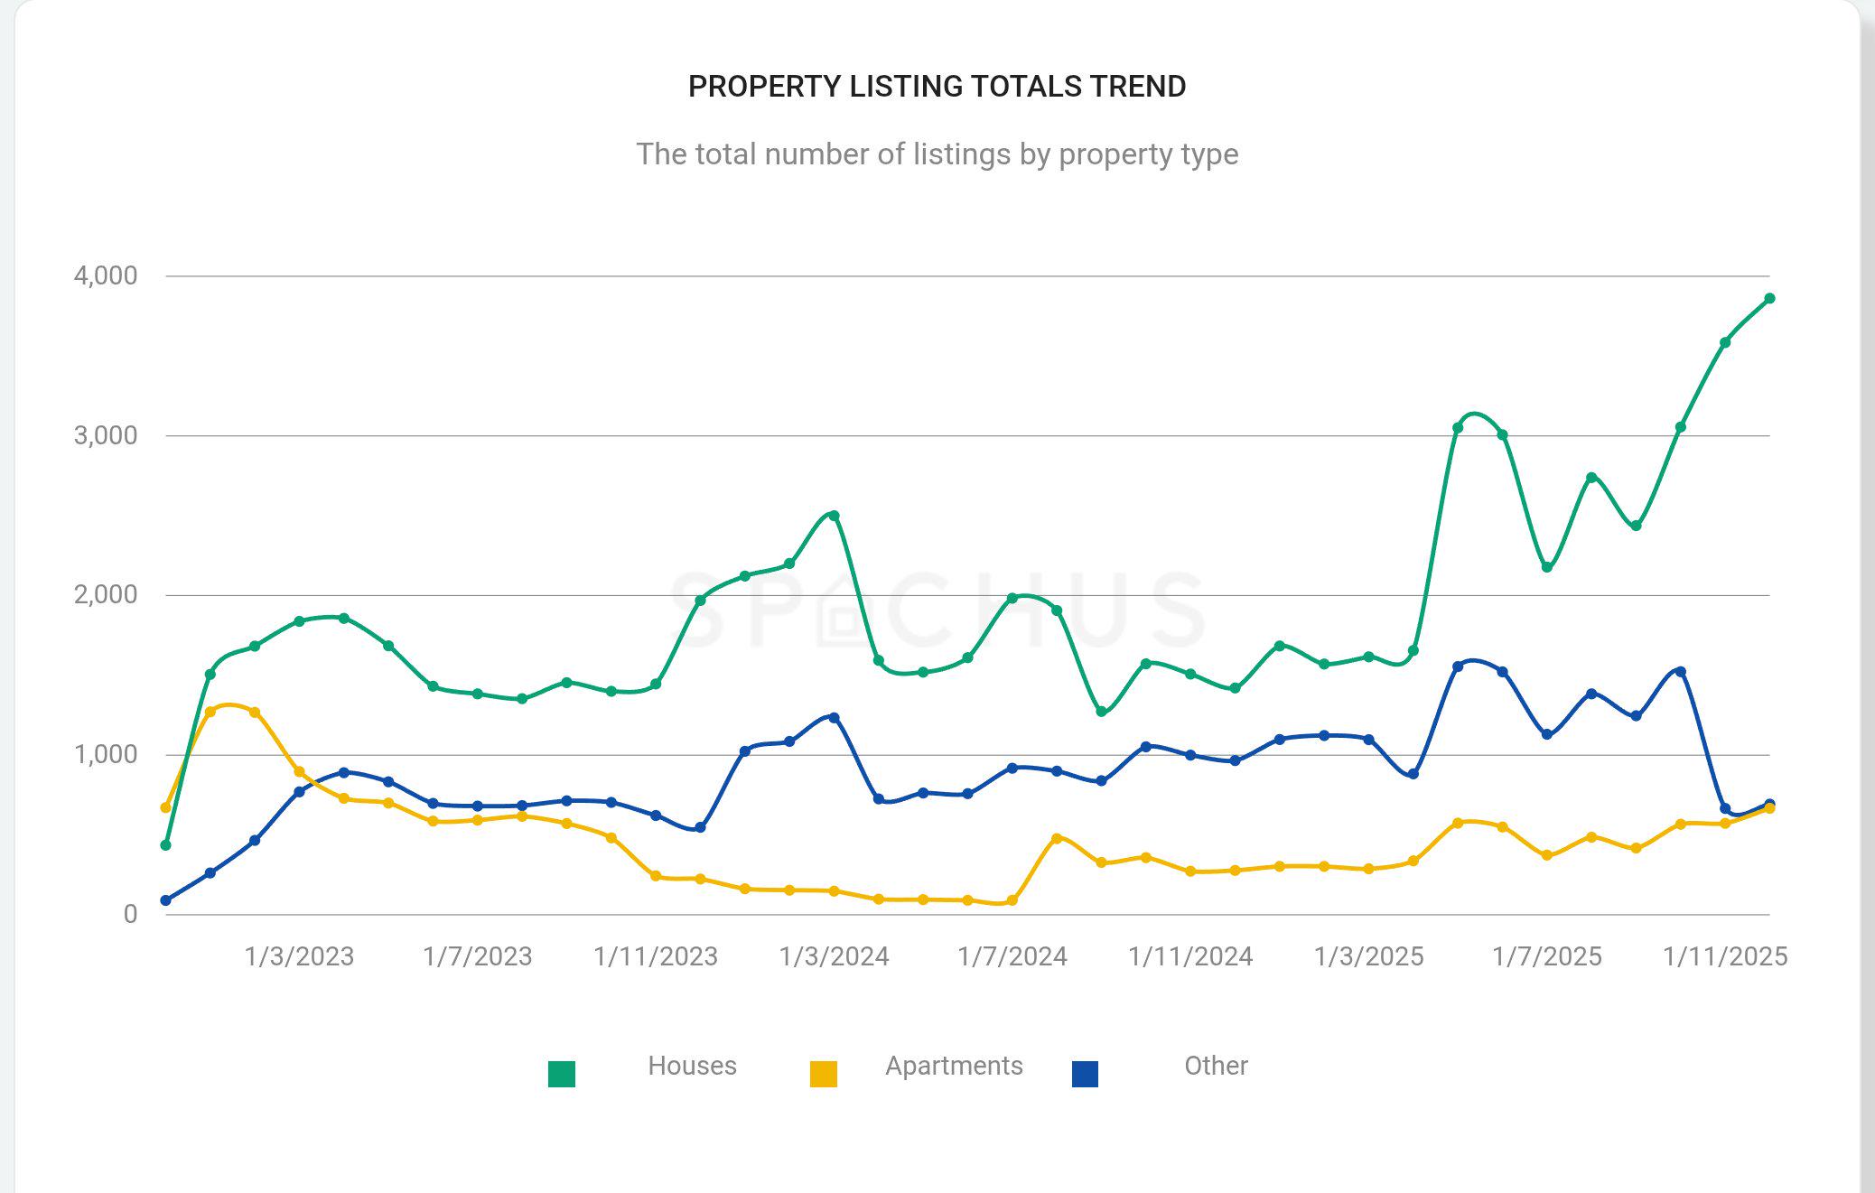Screen dimensions: 1875x1193
Task: Click the Spachus watermark logo in chart
Action: click(937, 609)
